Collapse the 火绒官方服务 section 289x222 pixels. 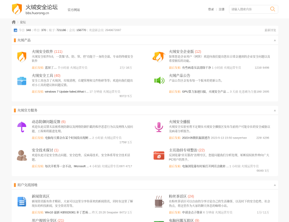275,110
